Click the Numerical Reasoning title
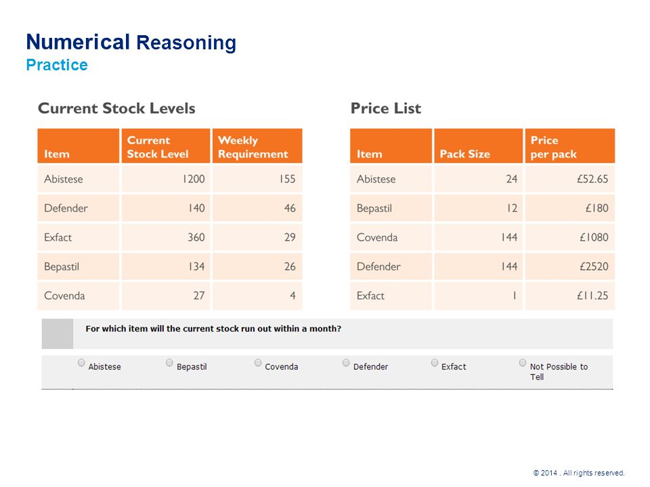 131,42
